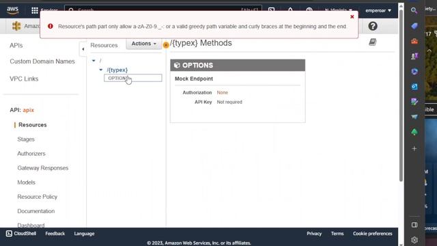437x246 pixels.
Task: Click the API Gateway service icon
Action: [x=16, y=26]
